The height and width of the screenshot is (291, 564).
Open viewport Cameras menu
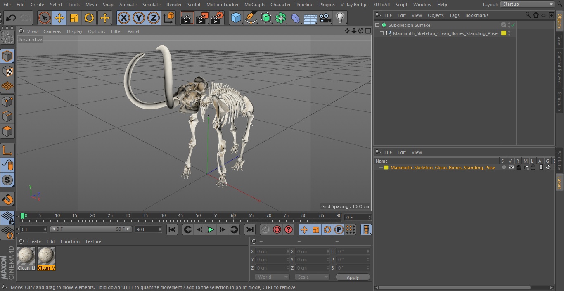tap(52, 31)
